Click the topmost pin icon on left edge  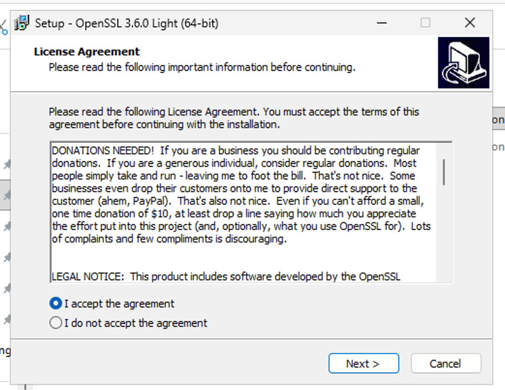pos(7,165)
